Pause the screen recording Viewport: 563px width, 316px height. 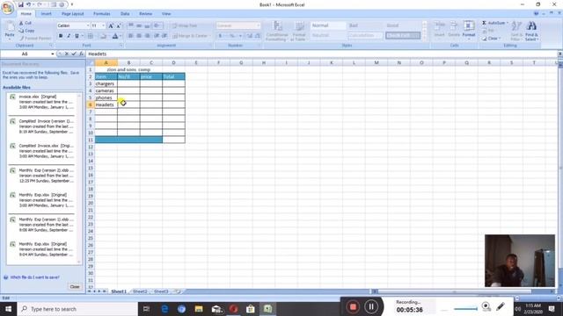tap(371, 306)
